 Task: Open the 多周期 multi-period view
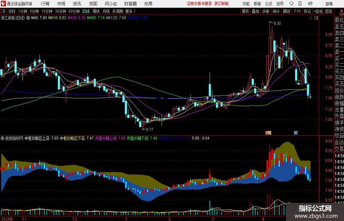[118, 11]
